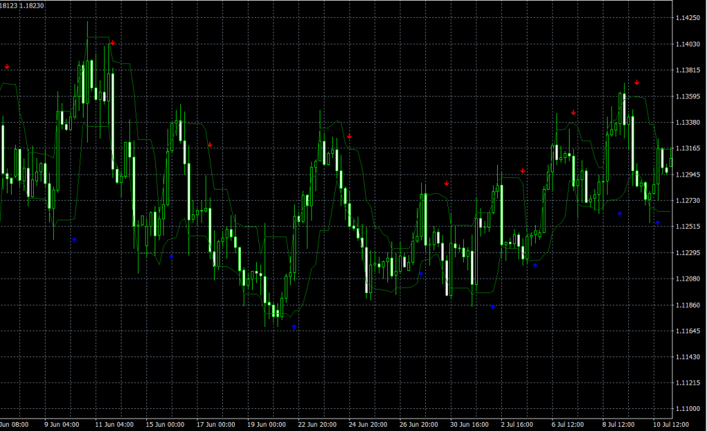
Task: Select the 1.12295 price axis label
Action: (688, 252)
